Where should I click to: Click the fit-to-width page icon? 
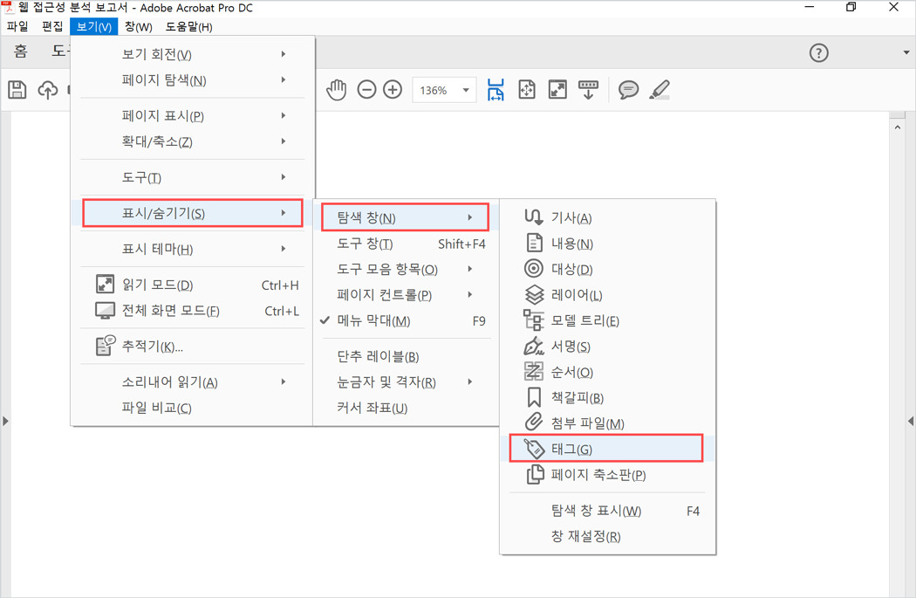[x=495, y=89]
